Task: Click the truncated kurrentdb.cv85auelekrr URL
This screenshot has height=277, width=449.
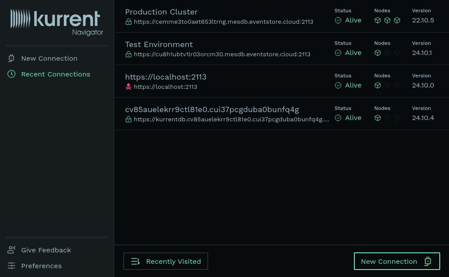Action: click(x=232, y=119)
